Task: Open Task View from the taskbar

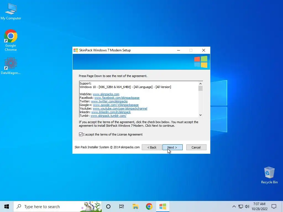Action: [122, 206]
